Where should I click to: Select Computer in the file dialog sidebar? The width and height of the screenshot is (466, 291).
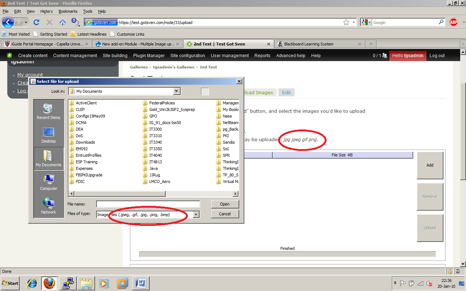48,182
